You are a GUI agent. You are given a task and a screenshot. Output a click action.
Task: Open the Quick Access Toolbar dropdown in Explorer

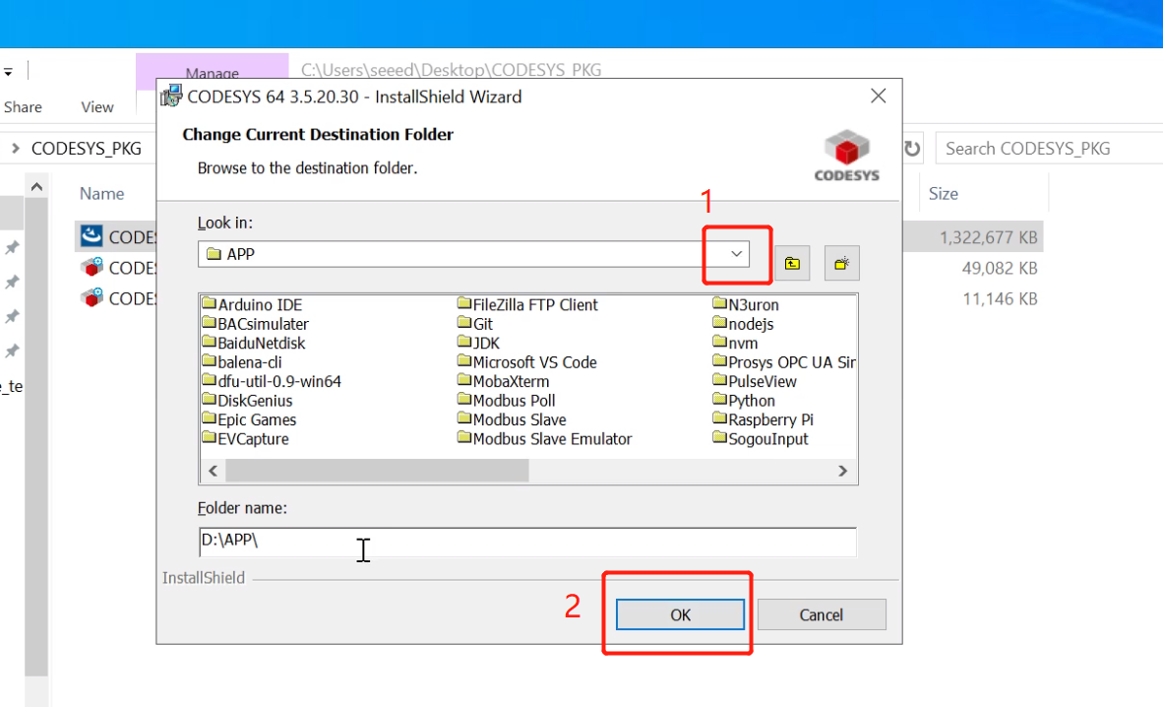click(8, 72)
